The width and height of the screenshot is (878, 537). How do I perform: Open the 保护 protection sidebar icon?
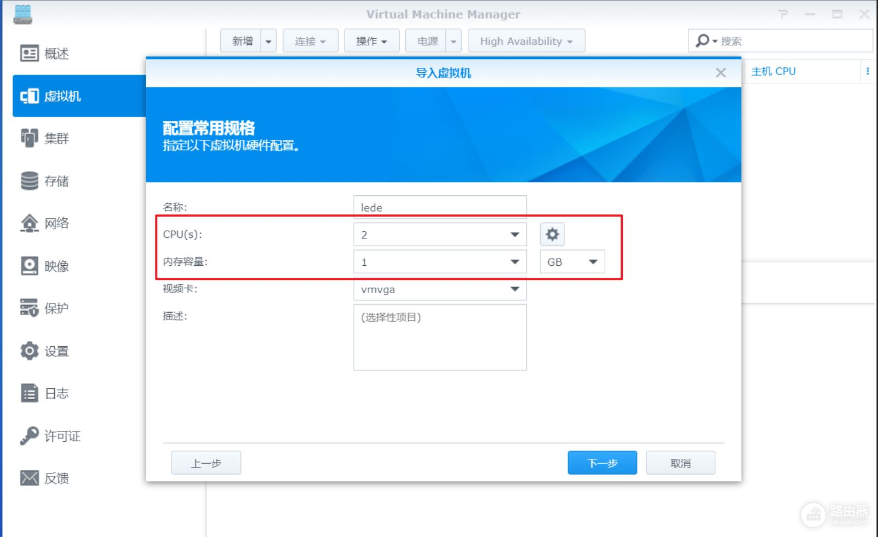[30, 308]
